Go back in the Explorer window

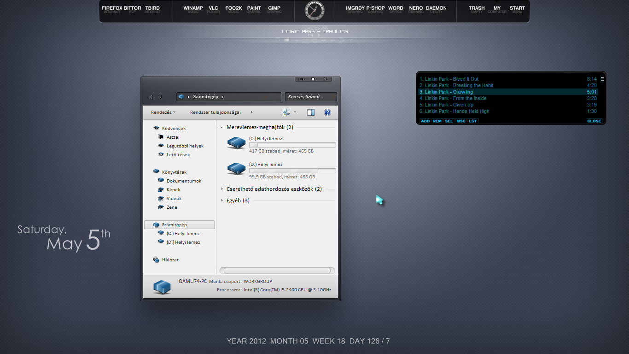pyautogui.click(x=151, y=97)
